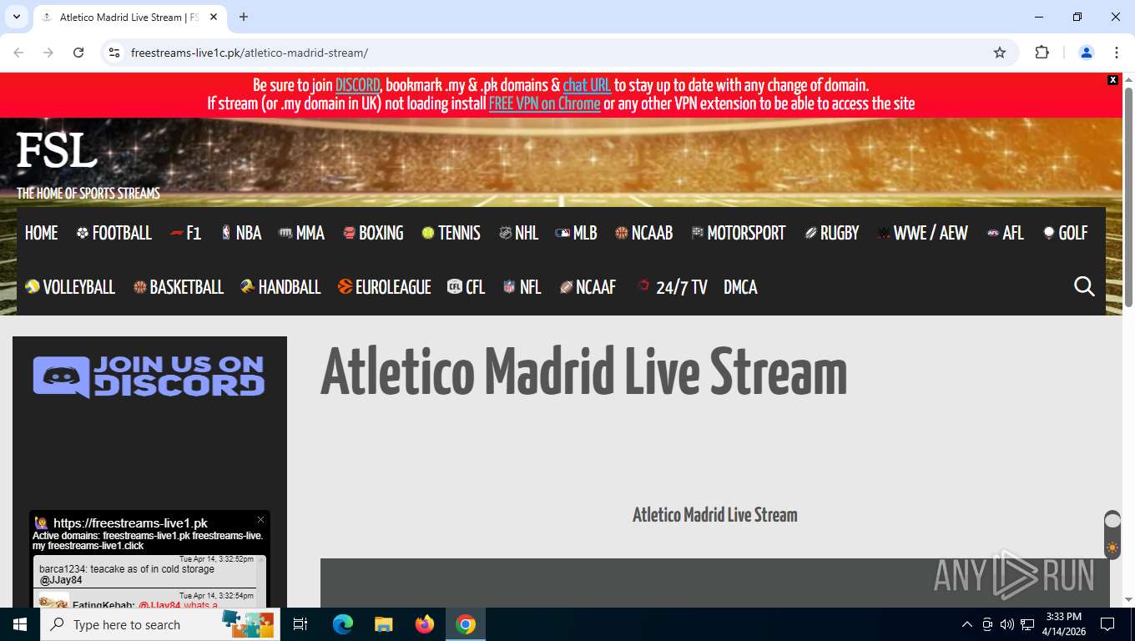Screen dimensions: 1135x641
Task: Open the Chrome profile avatar
Action: click(x=1087, y=53)
